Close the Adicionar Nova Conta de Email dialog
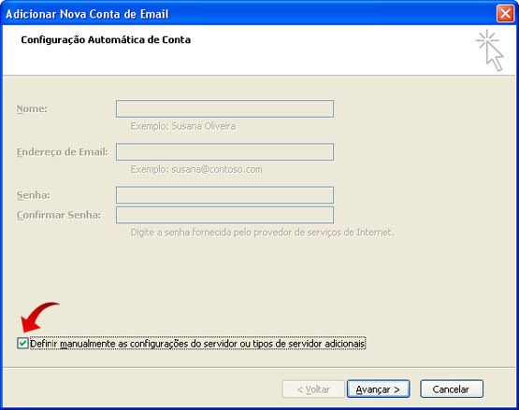The width and height of the screenshot is (519, 410). (505, 14)
